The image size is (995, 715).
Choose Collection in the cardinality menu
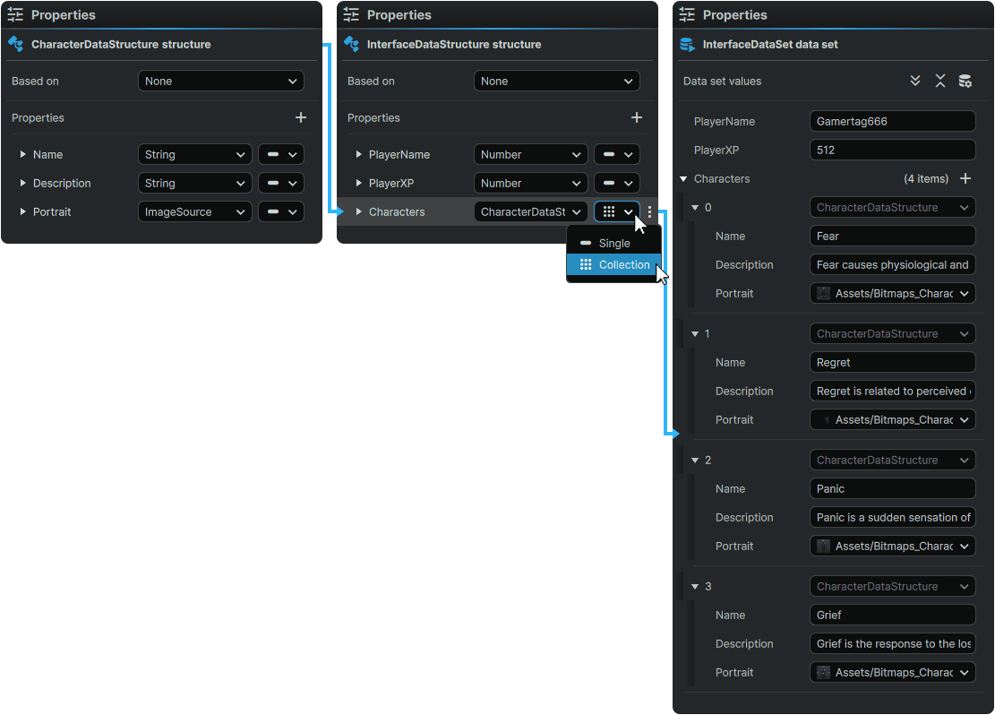click(x=614, y=265)
